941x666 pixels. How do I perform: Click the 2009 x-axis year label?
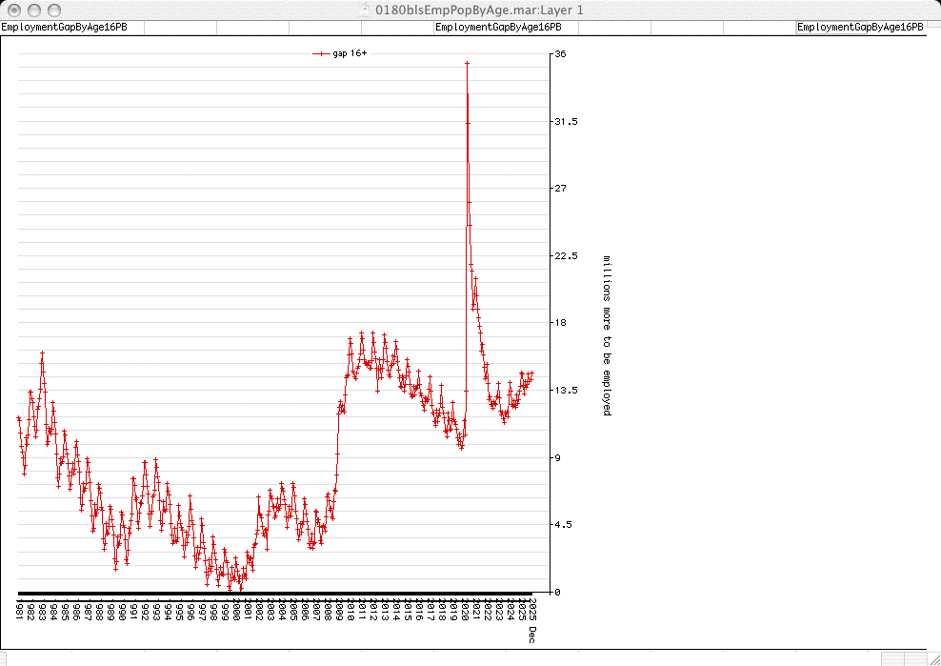pos(339,609)
